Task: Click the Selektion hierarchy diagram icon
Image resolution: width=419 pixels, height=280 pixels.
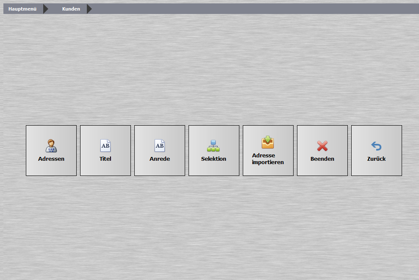Action: 214,146
